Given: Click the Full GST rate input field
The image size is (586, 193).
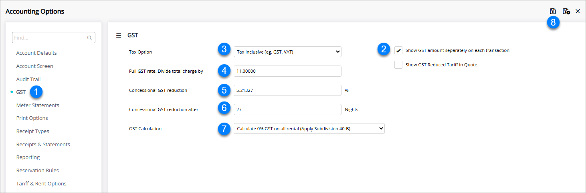Looking at the screenshot, I should click(287, 71).
